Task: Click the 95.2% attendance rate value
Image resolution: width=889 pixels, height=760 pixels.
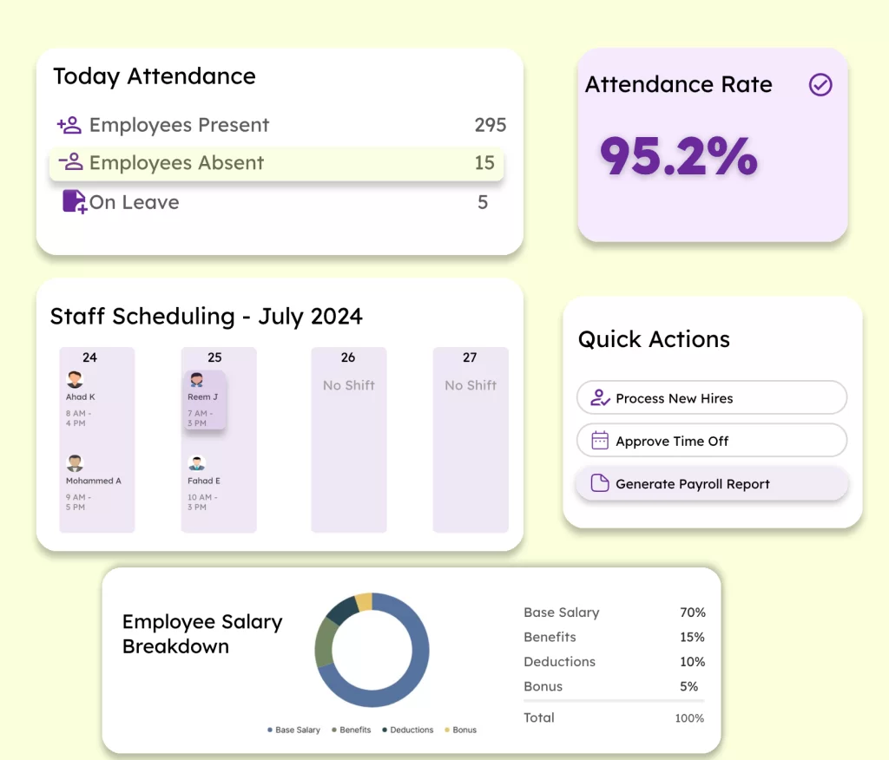Action: tap(679, 156)
